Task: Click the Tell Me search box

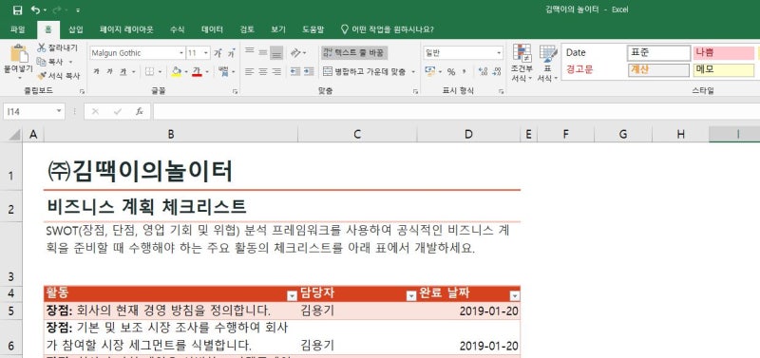Action: (x=388, y=29)
